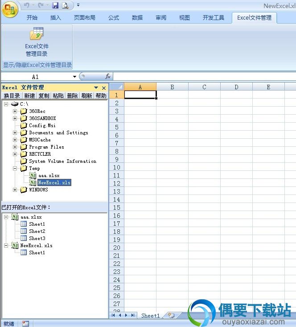Go to the 视图 ribbon tab
Screen dimensions: 296x327
[185, 17]
